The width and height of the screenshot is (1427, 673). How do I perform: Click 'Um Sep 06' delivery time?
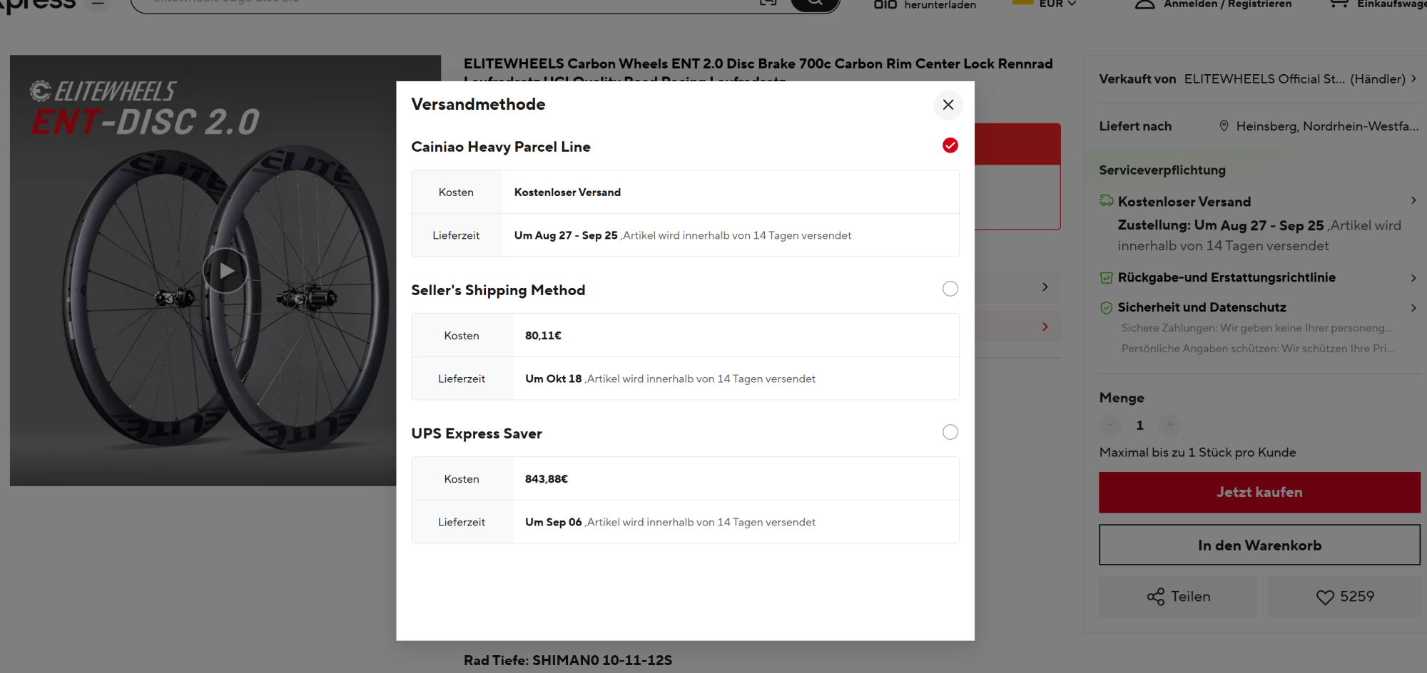click(554, 522)
